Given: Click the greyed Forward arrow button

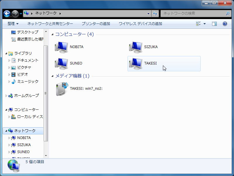Looking at the screenshot, I should tap(15, 13).
